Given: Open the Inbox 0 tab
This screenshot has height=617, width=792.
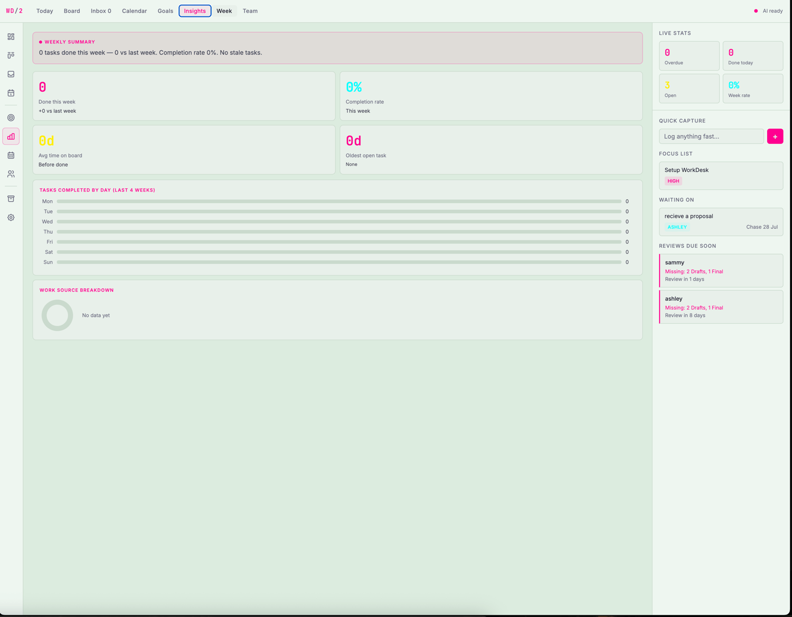Looking at the screenshot, I should point(101,11).
